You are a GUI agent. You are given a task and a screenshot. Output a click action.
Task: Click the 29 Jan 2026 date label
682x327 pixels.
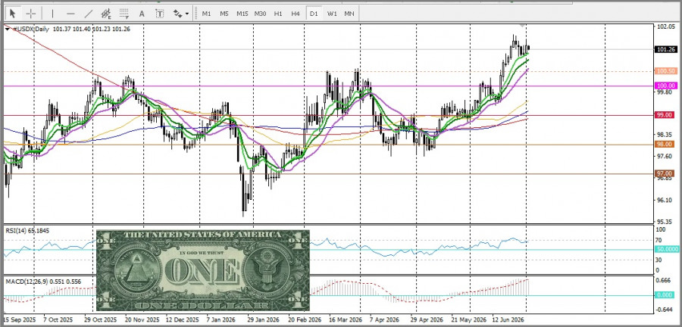pyautogui.click(x=263, y=319)
